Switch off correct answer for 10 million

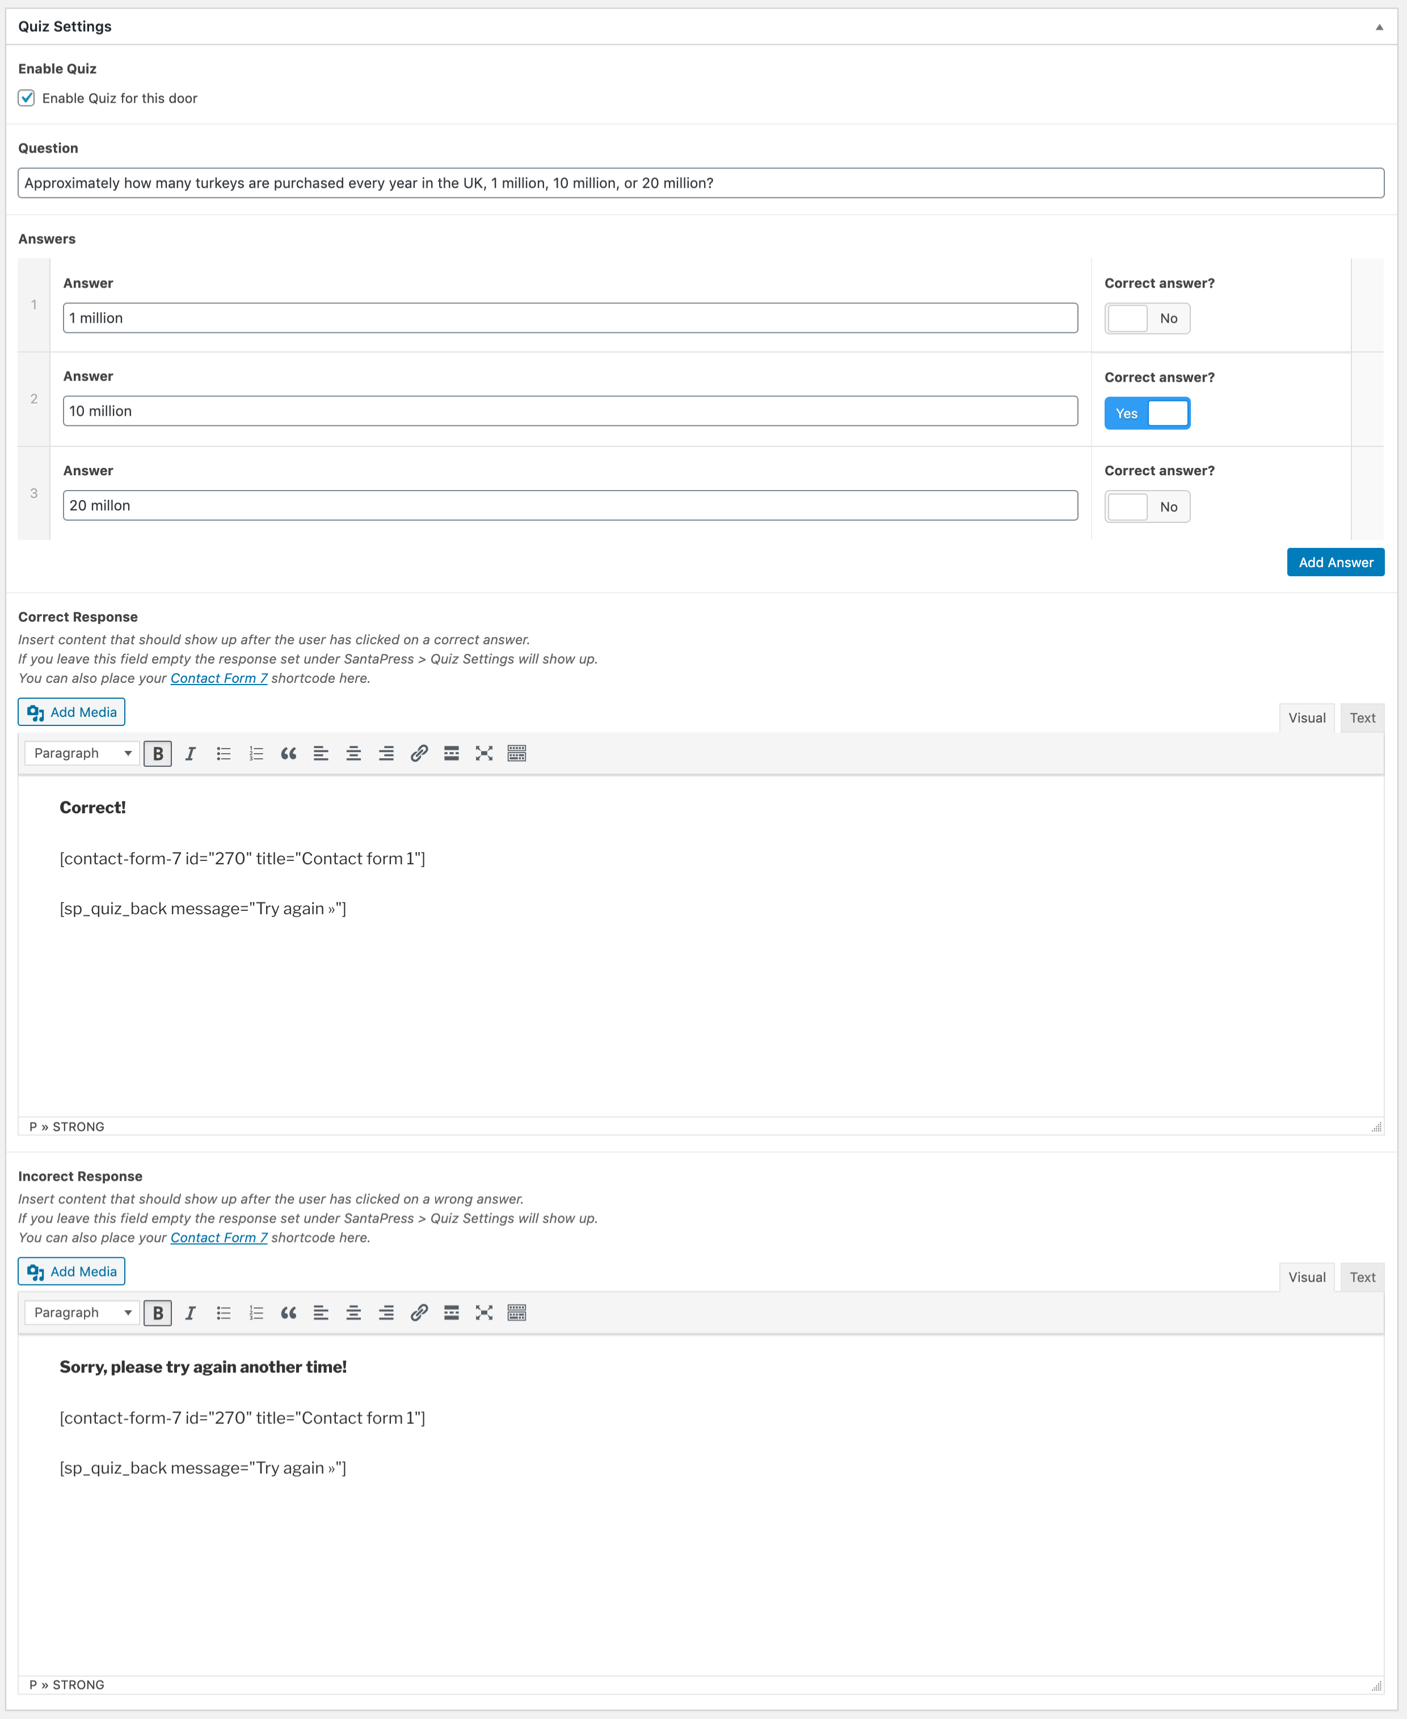[1146, 413]
